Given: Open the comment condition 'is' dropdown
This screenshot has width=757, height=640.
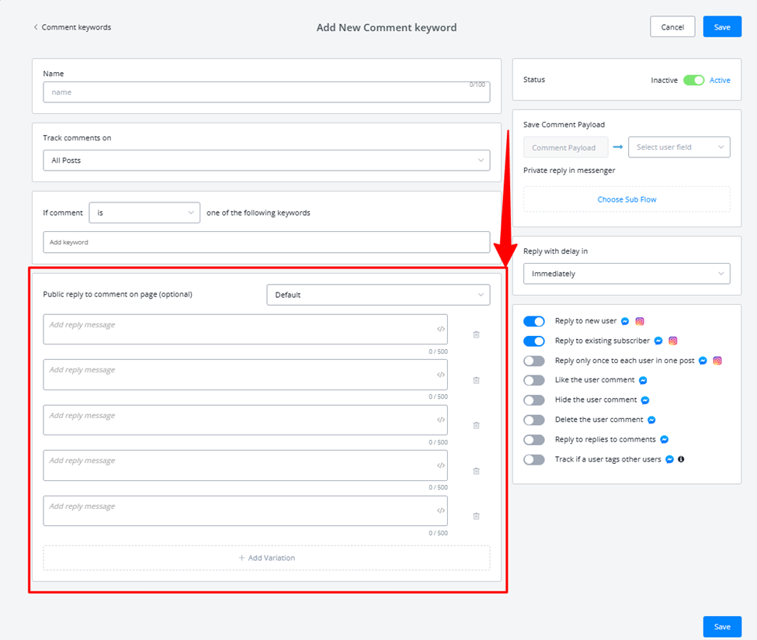Looking at the screenshot, I should pos(144,213).
